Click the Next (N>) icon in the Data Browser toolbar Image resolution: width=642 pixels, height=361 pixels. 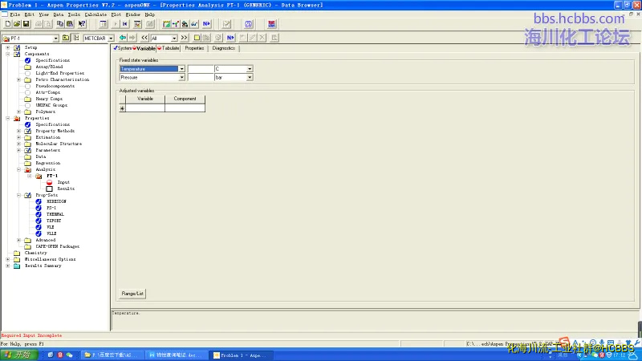click(x=230, y=38)
